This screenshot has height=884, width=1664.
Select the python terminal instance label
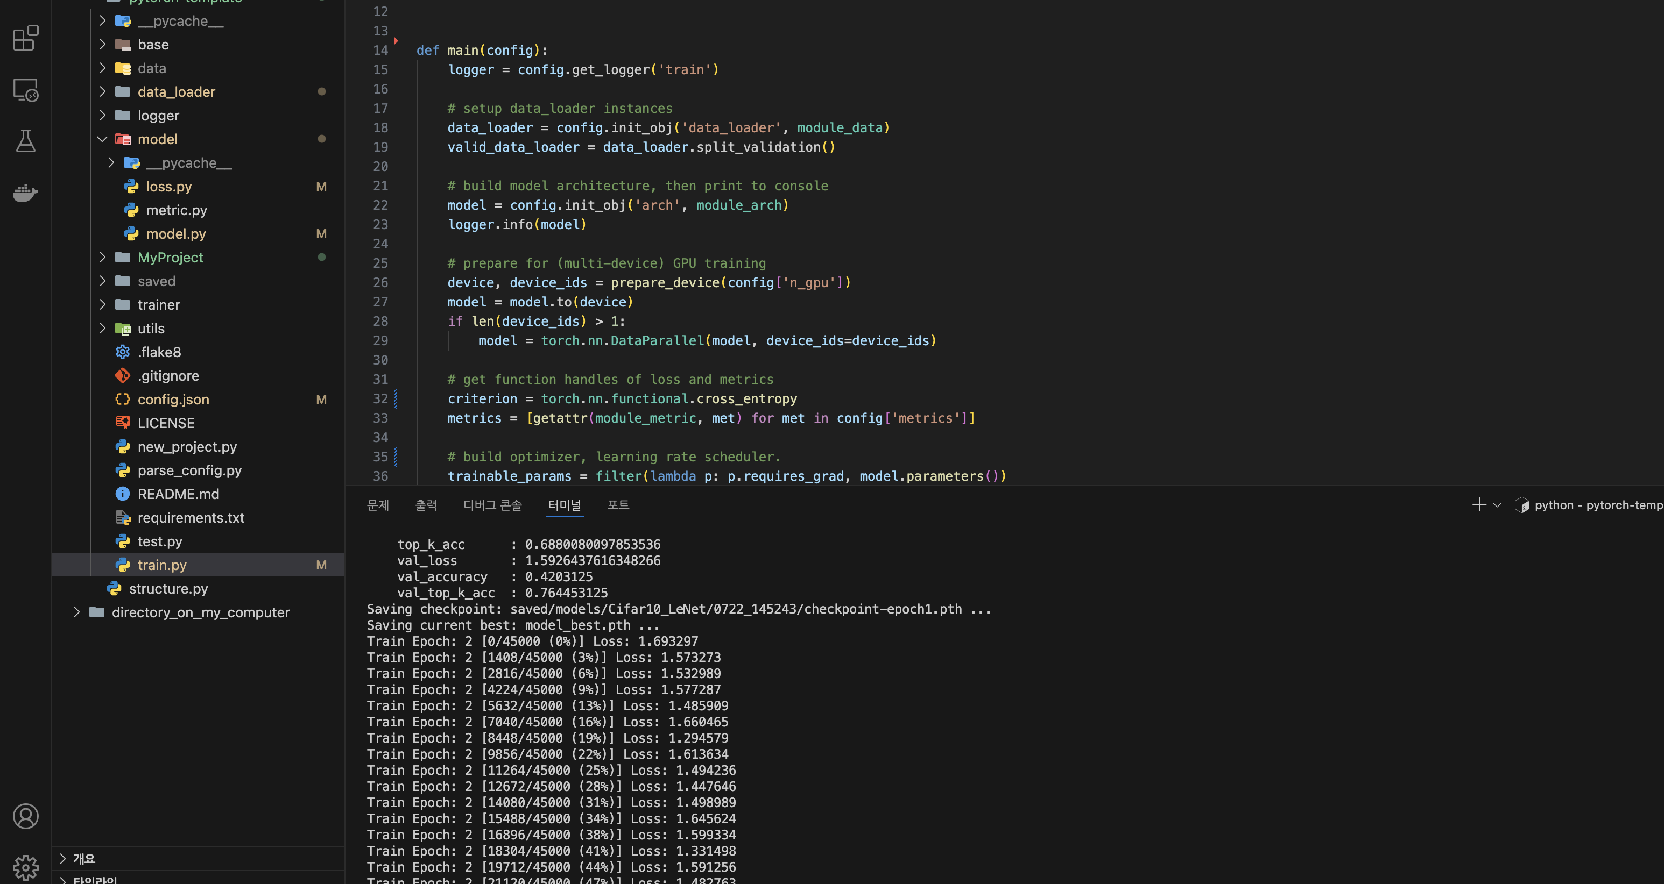(x=1597, y=504)
